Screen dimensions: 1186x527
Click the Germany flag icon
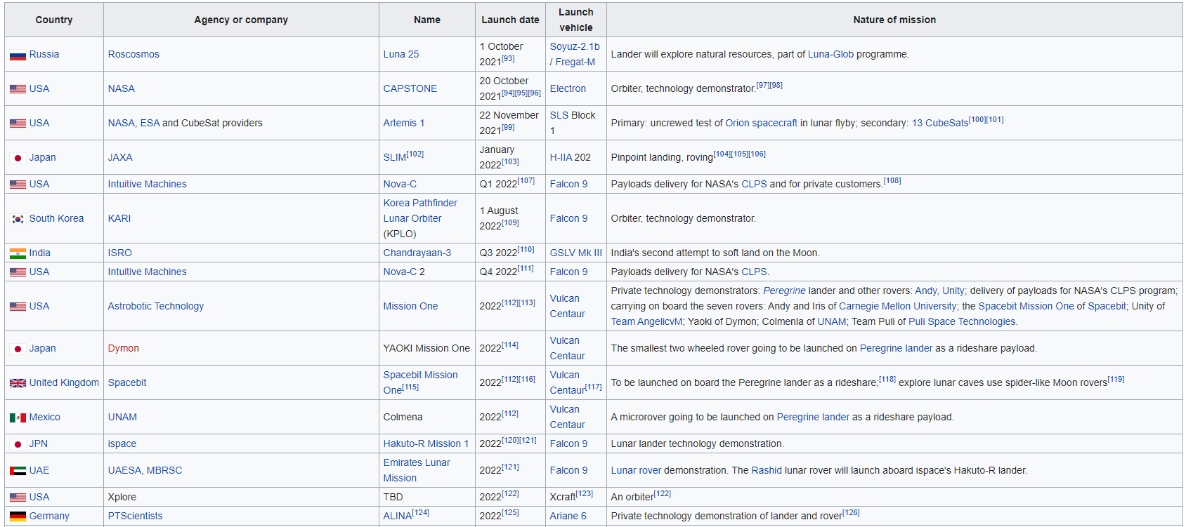tap(18, 516)
